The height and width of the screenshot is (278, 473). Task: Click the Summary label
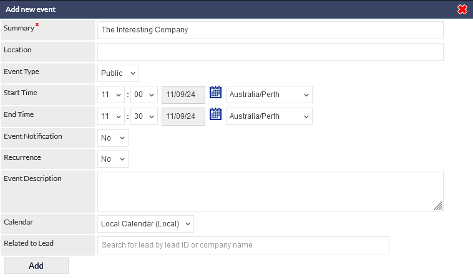tap(19, 28)
